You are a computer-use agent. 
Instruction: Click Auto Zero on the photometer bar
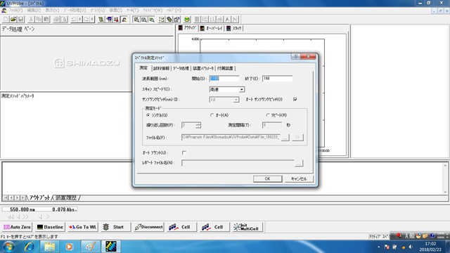coord(17,227)
